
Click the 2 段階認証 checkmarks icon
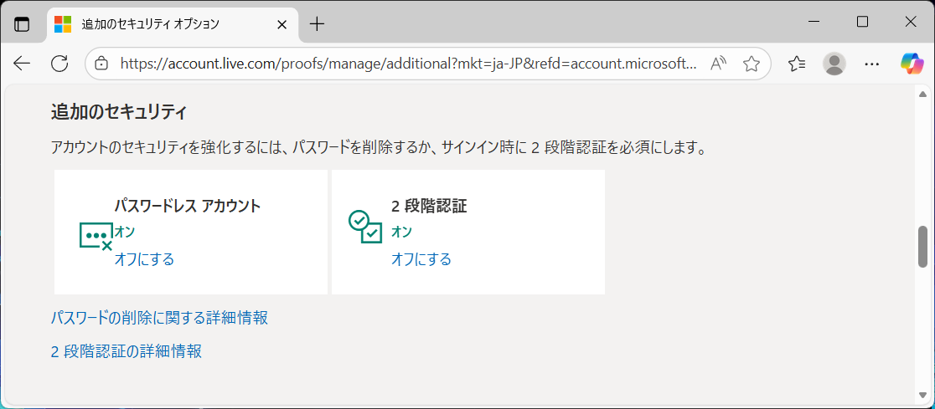(365, 227)
